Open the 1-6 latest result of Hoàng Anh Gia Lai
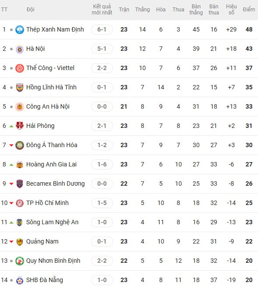The height and width of the screenshot is (286, 258). [102, 165]
